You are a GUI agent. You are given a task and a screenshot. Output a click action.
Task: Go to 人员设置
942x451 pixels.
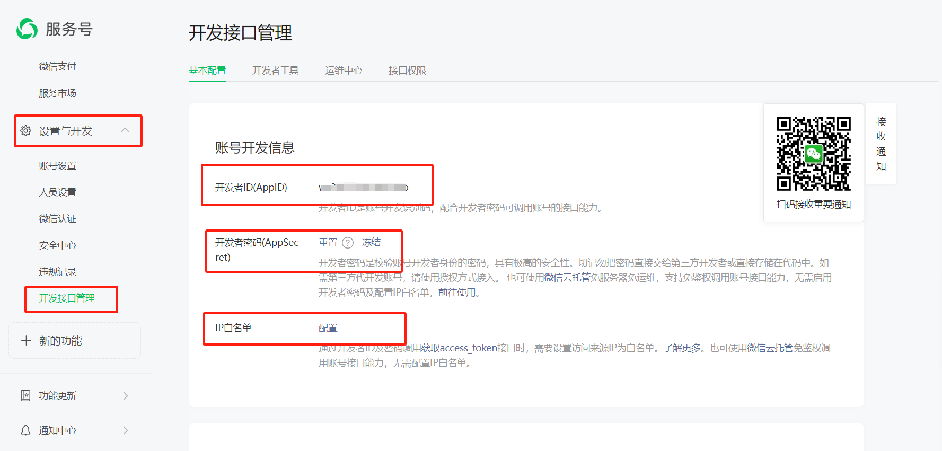(57, 192)
